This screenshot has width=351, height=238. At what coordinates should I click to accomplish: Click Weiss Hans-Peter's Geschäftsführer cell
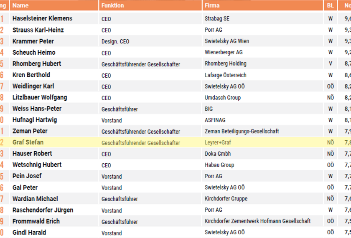(150, 109)
